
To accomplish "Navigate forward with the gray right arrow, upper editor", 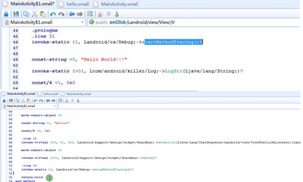I will point(80,14).
